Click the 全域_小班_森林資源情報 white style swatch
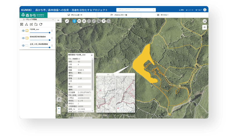This screenshot has width=229, height=139. [x=27, y=46]
